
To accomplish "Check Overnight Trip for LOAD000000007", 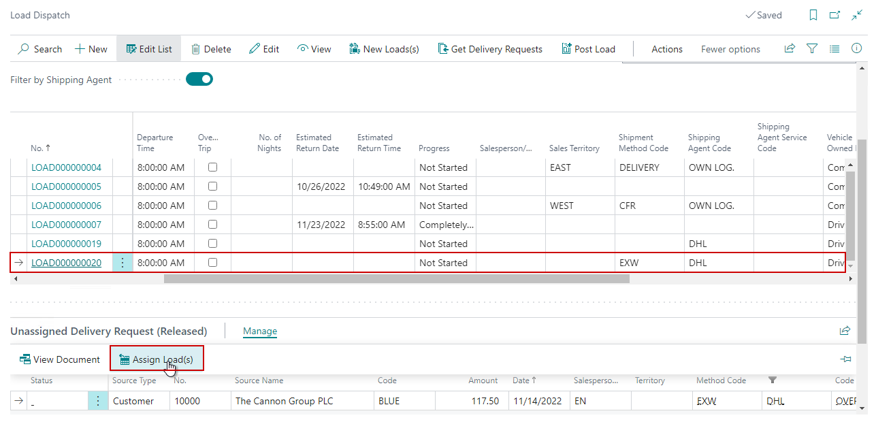I will coord(212,224).
